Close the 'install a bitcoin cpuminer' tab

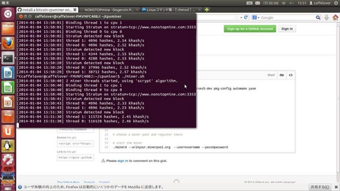pyautogui.click(x=75, y=10)
